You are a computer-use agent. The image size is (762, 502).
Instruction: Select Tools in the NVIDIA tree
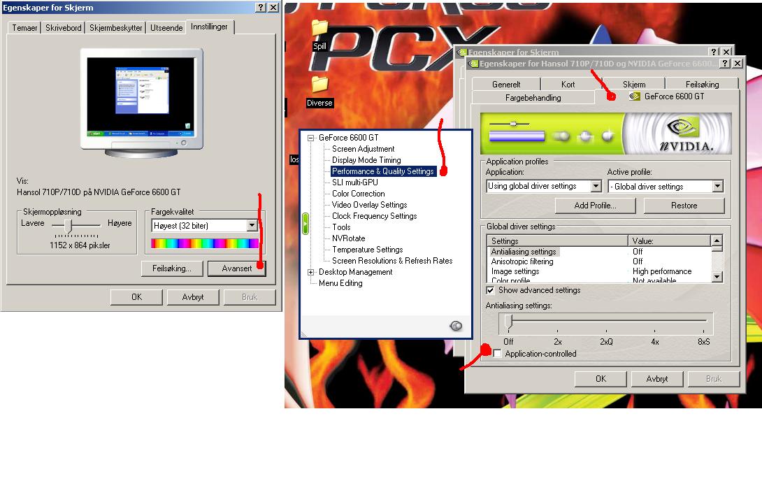coord(341,227)
